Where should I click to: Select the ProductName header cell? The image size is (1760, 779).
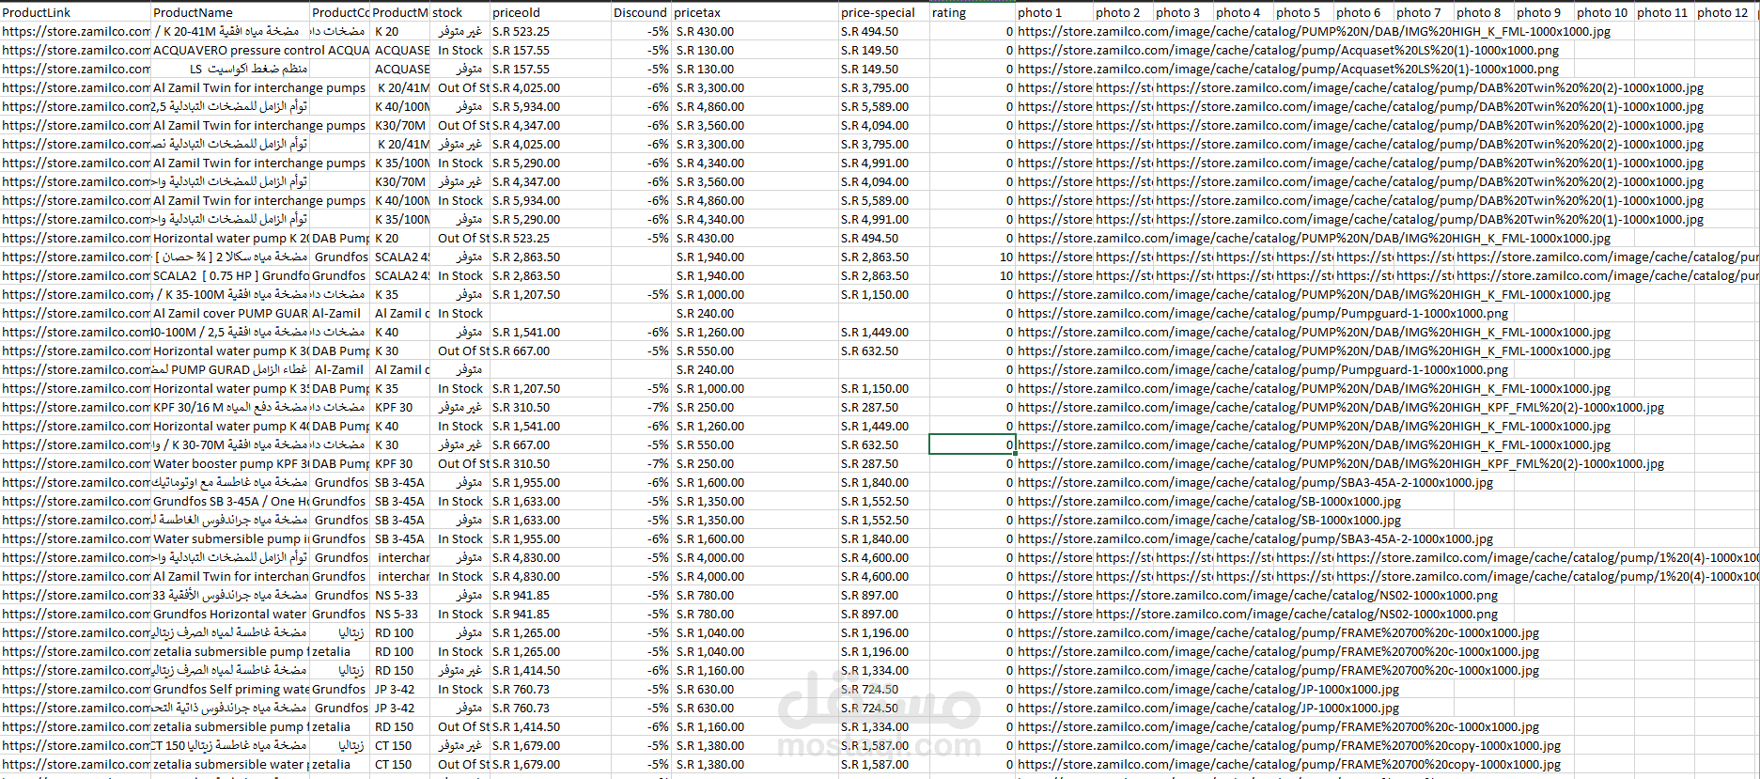coord(230,12)
